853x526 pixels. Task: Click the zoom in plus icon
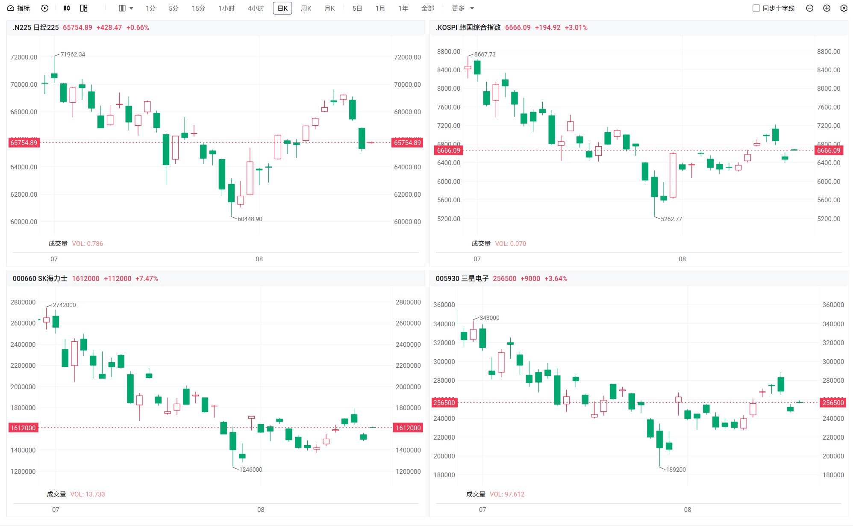827,8
